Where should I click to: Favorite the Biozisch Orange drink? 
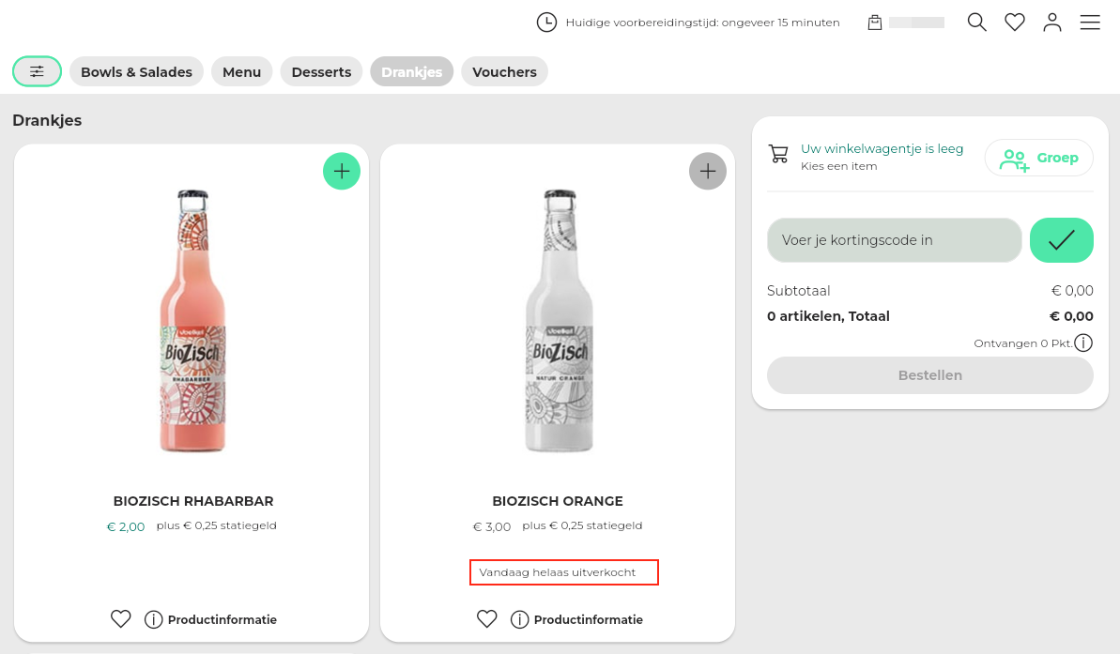[486, 619]
